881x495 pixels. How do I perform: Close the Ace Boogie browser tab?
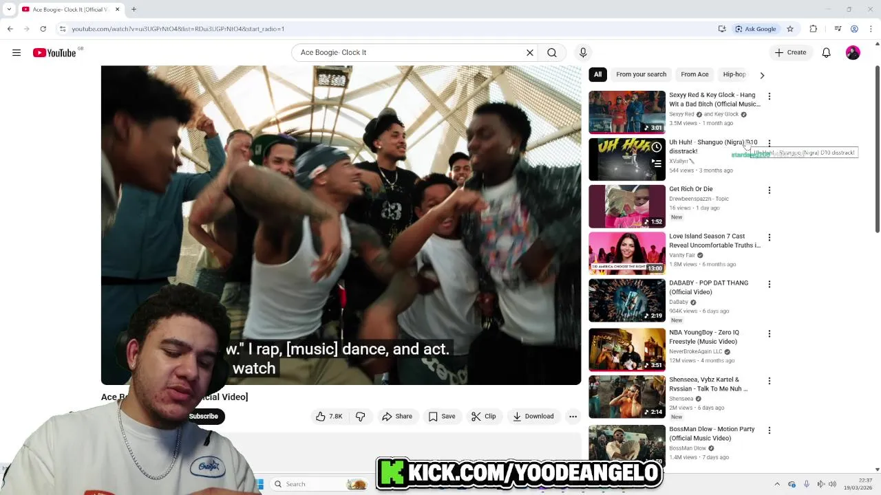pos(117,9)
